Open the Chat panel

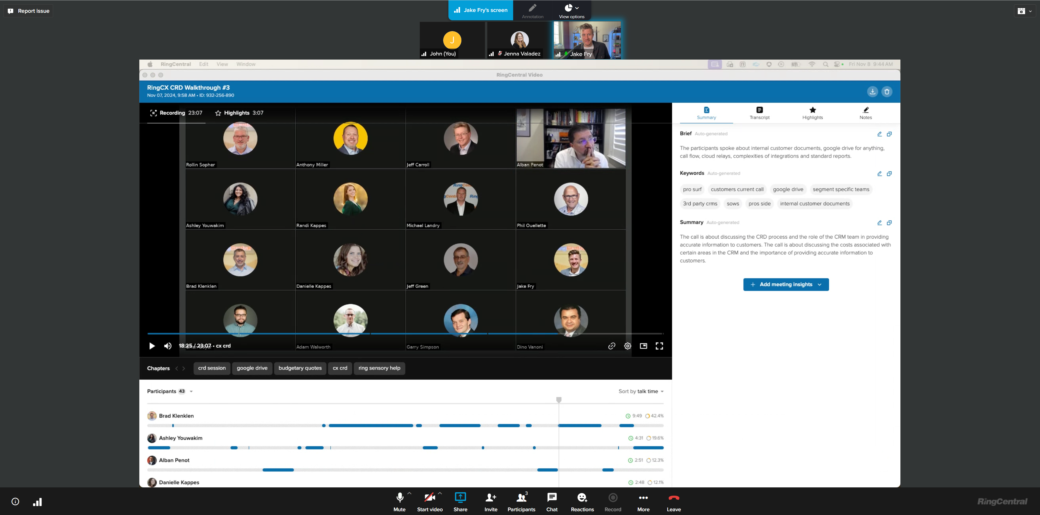pos(552,502)
